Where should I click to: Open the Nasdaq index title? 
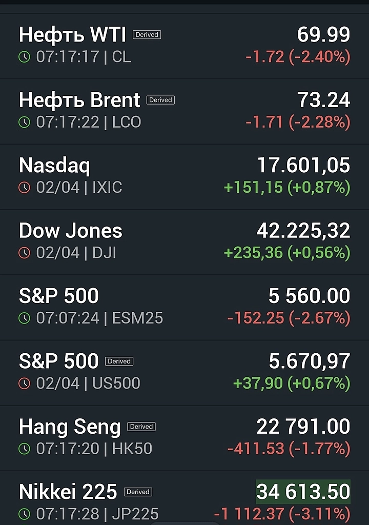click(x=54, y=166)
